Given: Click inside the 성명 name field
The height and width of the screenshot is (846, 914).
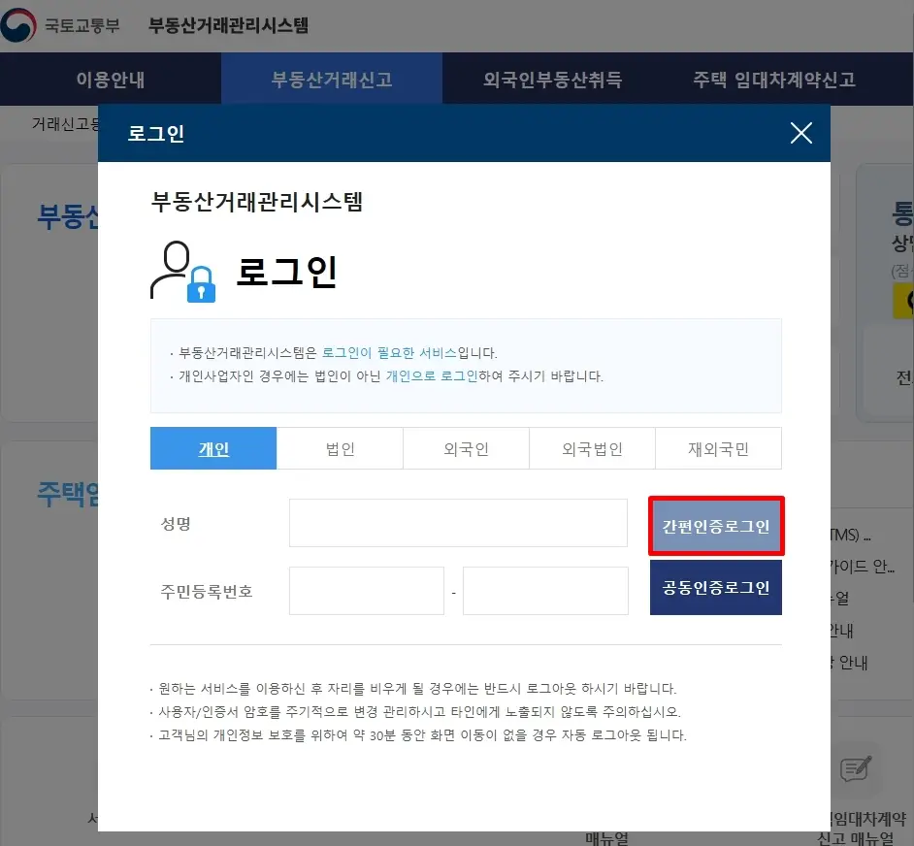Looking at the screenshot, I should [x=457, y=522].
